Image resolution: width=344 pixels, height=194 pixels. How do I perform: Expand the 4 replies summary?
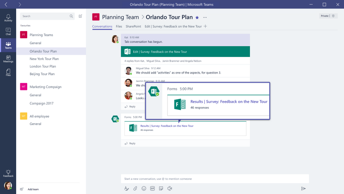pos(163,61)
